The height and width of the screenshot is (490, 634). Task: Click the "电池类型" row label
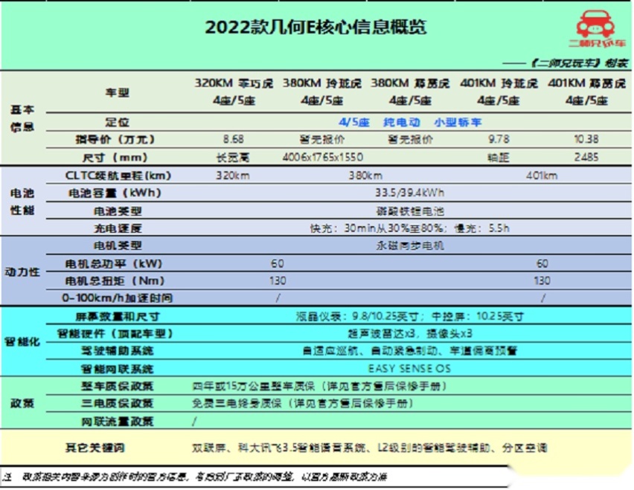(x=118, y=211)
